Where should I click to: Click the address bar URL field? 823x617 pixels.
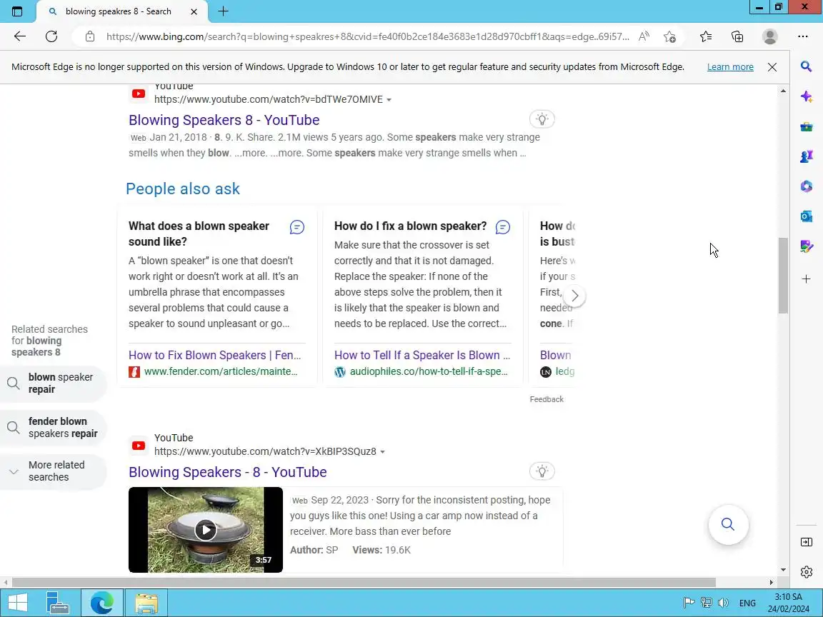coord(367,36)
